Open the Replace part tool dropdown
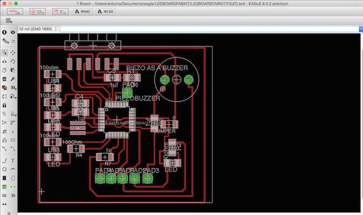363x215 pixels. [x=13, y=88]
